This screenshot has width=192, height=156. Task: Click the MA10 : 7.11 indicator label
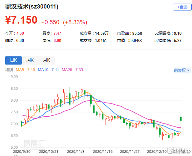click(x=48, y=70)
